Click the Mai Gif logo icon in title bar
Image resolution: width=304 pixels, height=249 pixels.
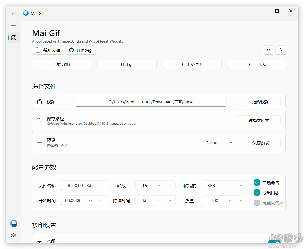(x=26, y=13)
